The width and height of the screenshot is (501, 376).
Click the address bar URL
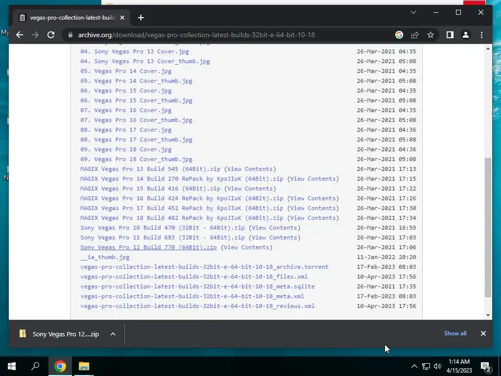tap(196, 35)
